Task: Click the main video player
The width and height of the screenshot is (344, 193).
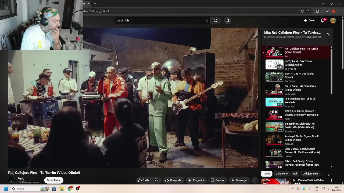Action: 133,98
